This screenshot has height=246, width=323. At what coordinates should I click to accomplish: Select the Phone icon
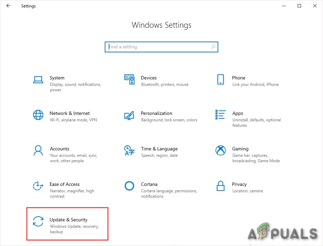(220, 80)
